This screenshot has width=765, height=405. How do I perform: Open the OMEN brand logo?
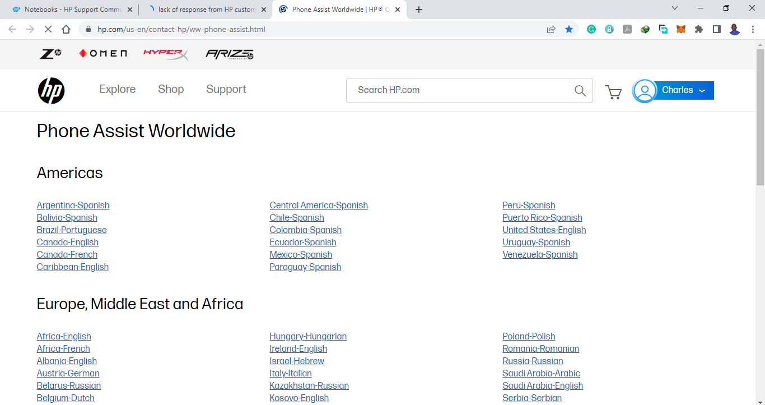point(103,54)
